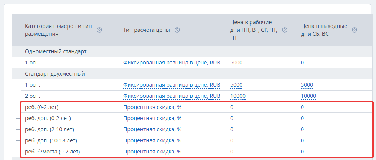Click 'реб. доп. (0-2 лет)' row label
Viewport: 376px width, 160px height.
(x=48, y=118)
